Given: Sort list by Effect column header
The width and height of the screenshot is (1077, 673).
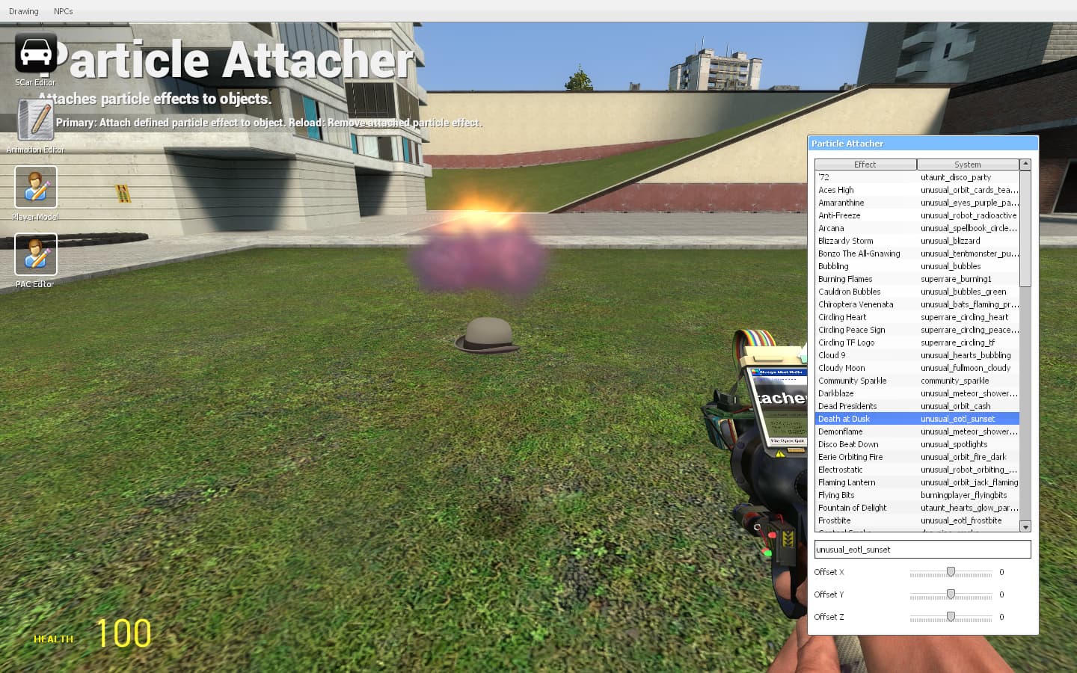Looking at the screenshot, I should [x=865, y=165].
